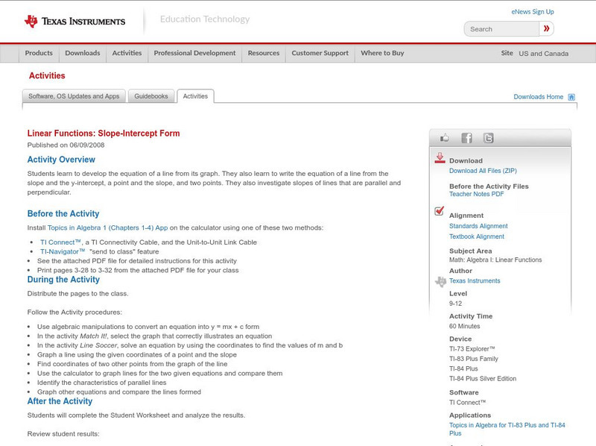Image resolution: width=596 pixels, height=446 pixels.
Task: Open the Texas Instruments author link
Action: click(x=475, y=281)
